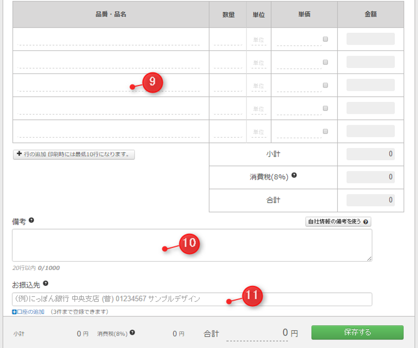Click the (3件まで登録できます) note

80,312
